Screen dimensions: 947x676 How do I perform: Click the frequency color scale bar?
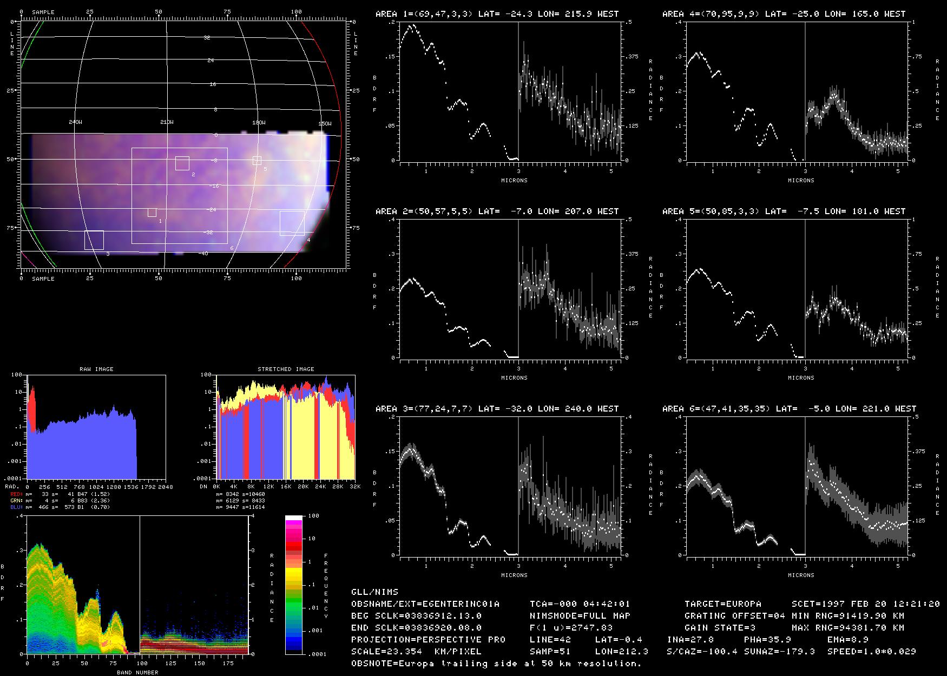(294, 585)
